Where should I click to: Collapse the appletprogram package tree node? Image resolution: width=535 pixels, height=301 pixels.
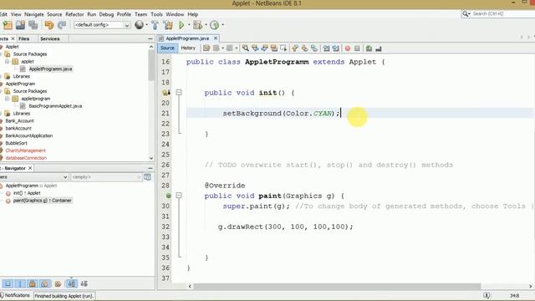point(7,99)
